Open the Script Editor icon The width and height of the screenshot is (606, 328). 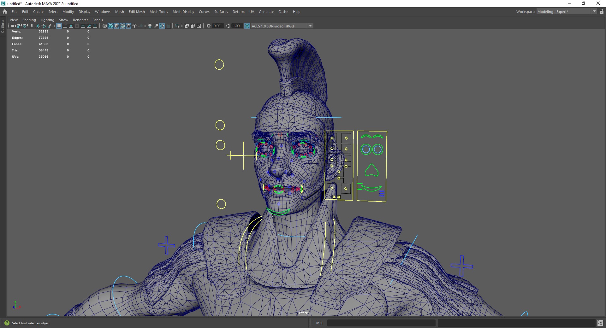click(600, 323)
